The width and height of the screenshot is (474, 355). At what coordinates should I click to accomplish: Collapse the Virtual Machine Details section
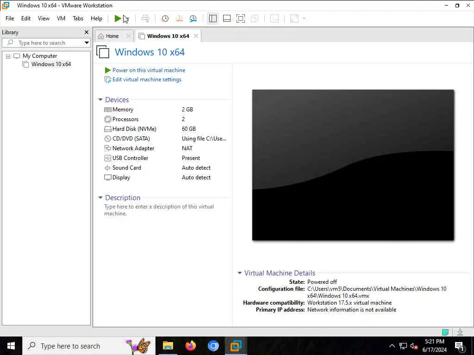click(239, 273)
